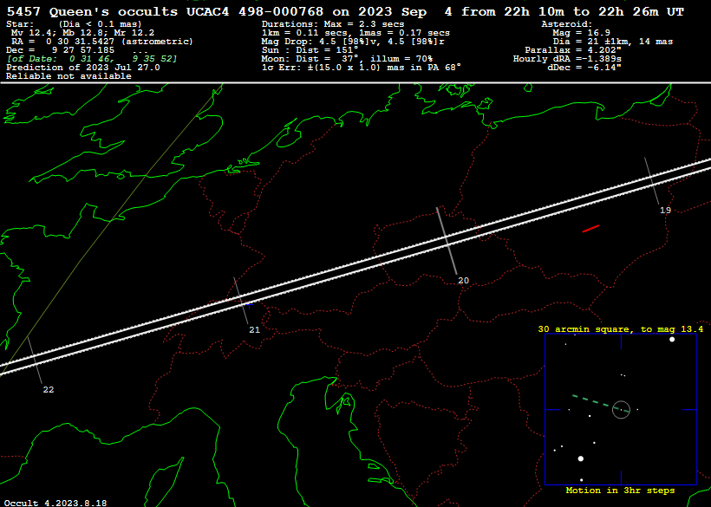Viewport: 711px width, 507px height.
Task: Click the asteroid 'Mag = 16.9' value
Action: tap(581, 33)
